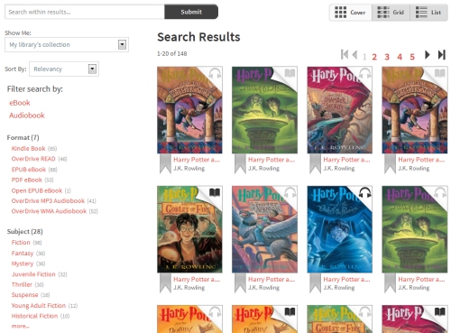Open title link under Order of the Phoenix cover
451x333 pixels.
[346, 280]
